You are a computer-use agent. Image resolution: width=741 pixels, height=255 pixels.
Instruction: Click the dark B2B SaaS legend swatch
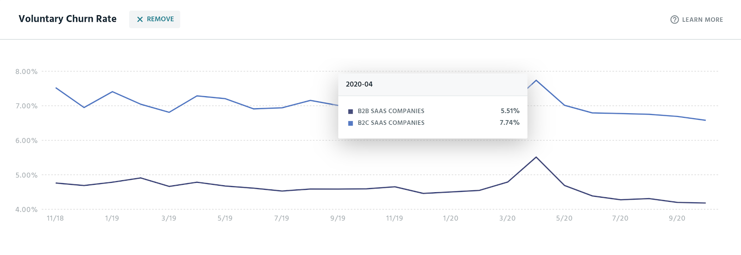[351, 111]
